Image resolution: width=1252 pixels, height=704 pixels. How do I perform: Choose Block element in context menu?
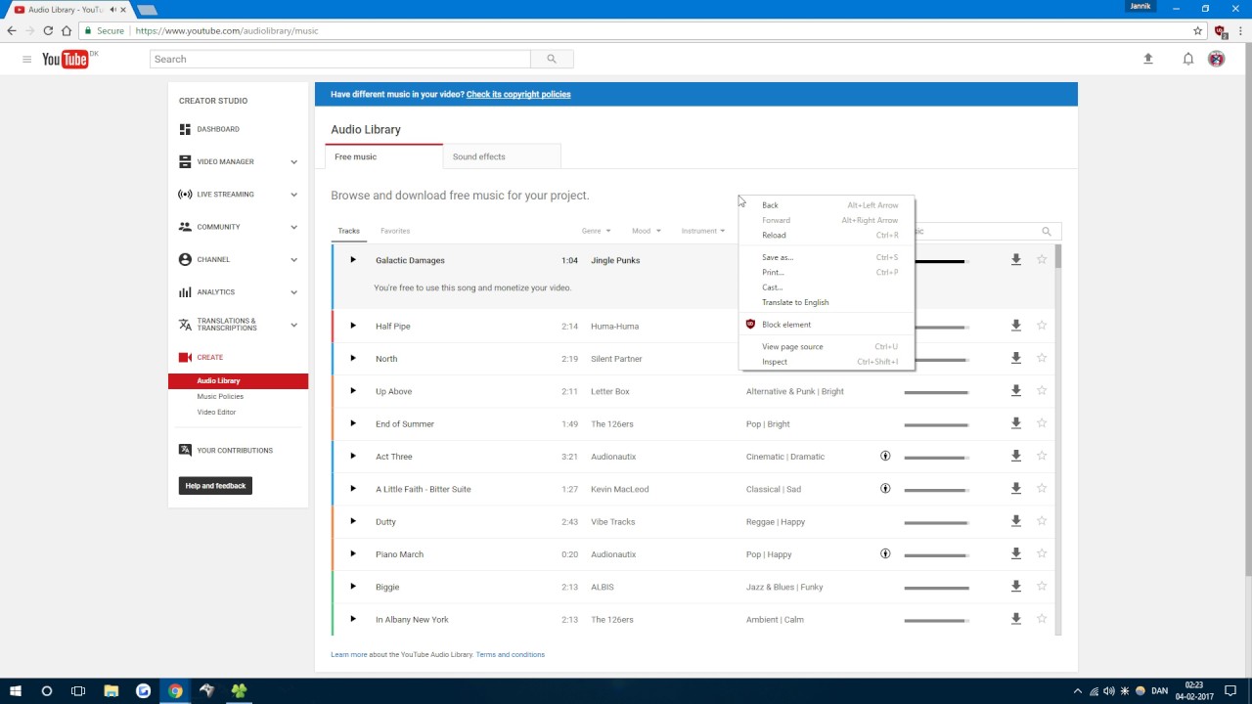point(827,325)
